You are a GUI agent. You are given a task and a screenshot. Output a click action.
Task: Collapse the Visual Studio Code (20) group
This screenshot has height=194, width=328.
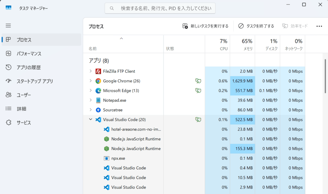91,119
